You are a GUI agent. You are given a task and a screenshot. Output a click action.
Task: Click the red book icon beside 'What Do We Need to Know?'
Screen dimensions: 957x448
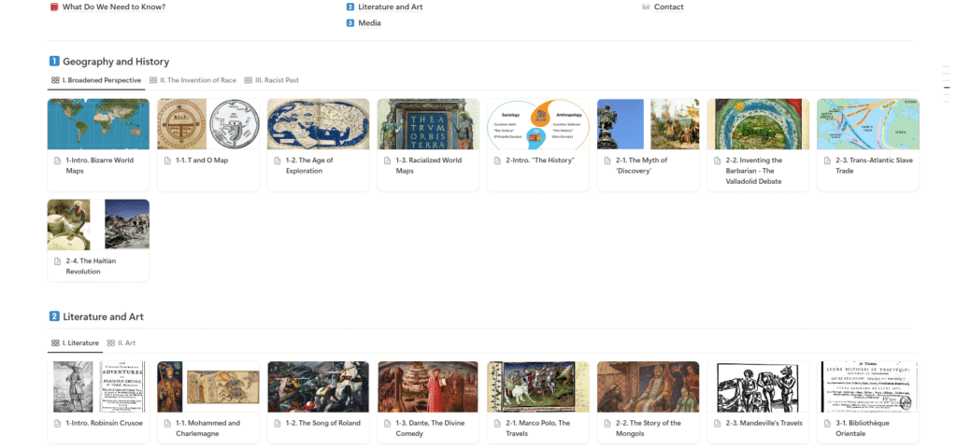point(54,7)
